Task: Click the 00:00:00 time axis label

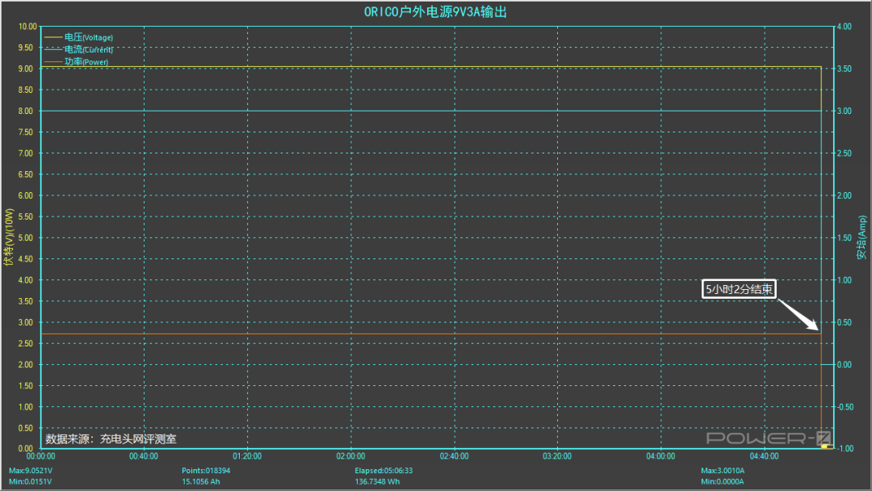Action: tap(40, 456)
